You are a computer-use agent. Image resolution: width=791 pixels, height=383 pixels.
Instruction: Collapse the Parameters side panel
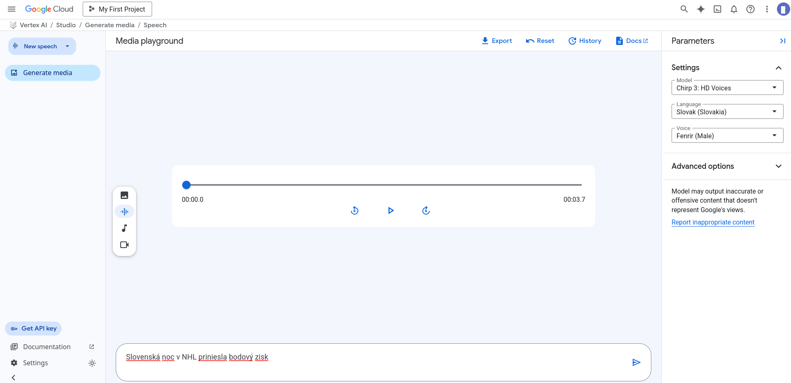point(782,41)
